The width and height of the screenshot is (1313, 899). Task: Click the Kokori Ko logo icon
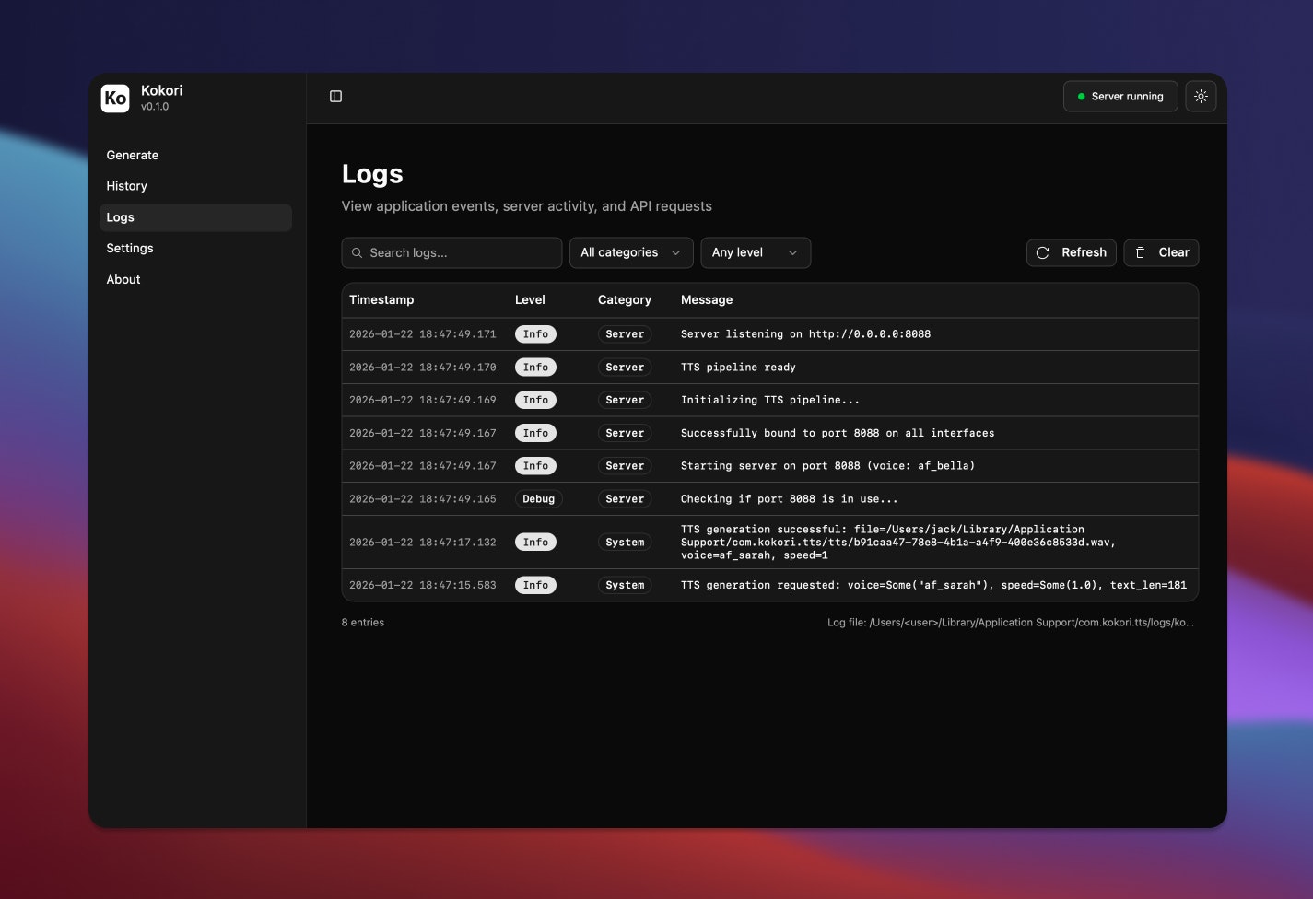[x=115, y=98]
